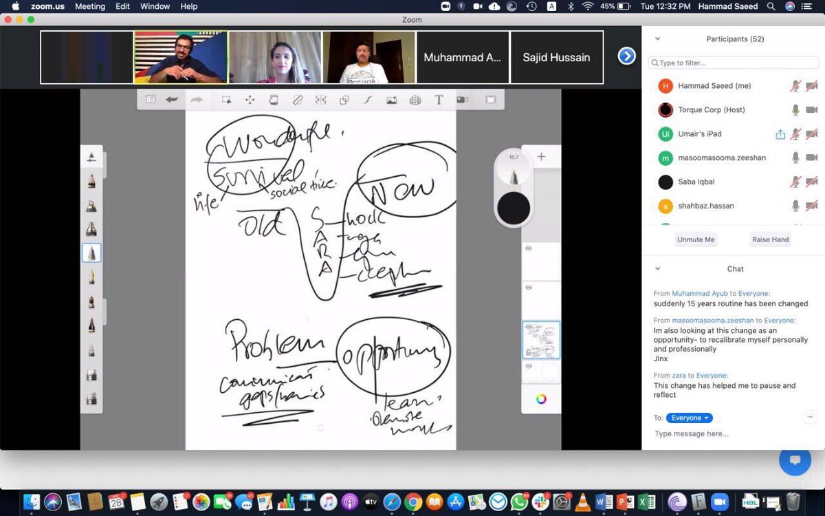
Task: Select the predictive stroke curve tool
Action: (368, 100)
